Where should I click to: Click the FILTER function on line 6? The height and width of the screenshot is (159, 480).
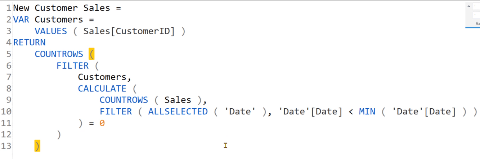72,65
